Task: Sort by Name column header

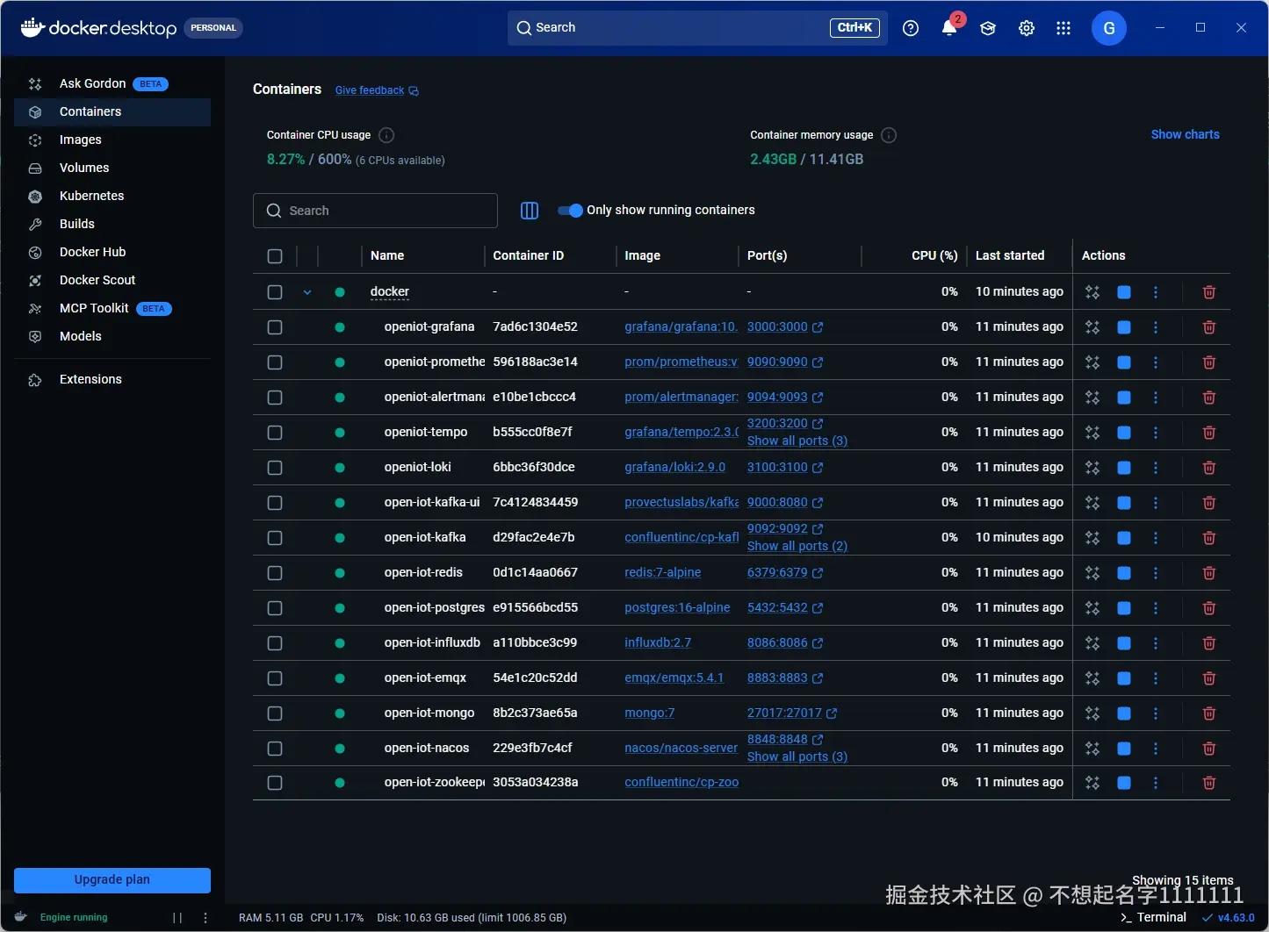Action: 387,256
